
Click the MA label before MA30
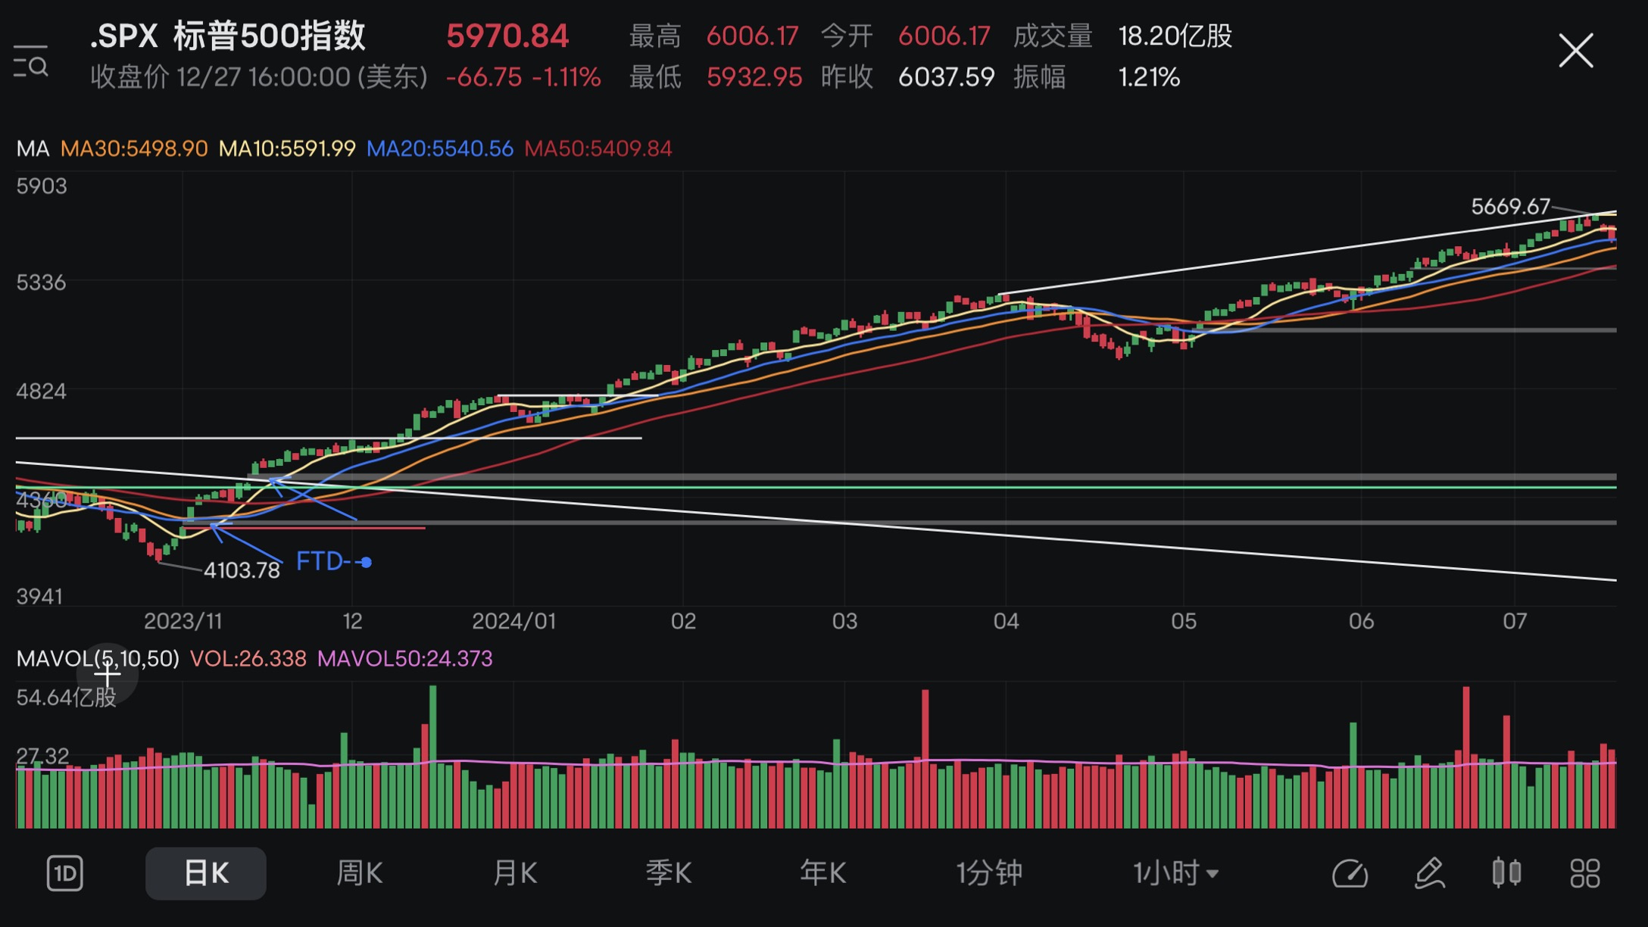point(33,148)
